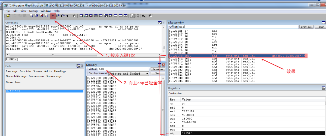The image size is (326, 136).
Task: Click the Run to Cursor icon
Action: coord(68,16)
